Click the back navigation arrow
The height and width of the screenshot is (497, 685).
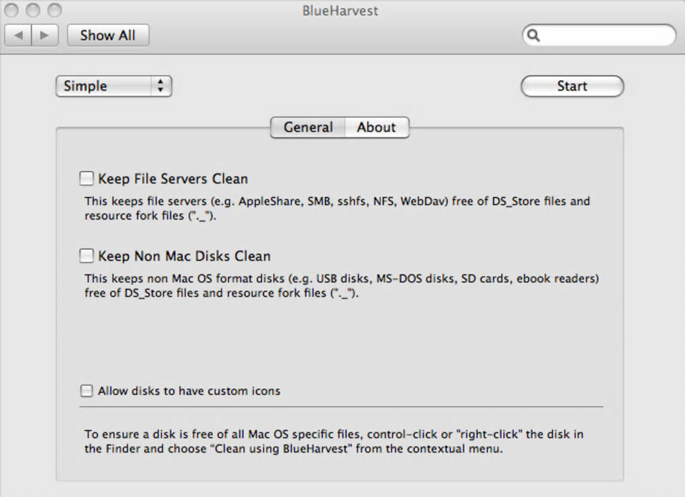18,36
